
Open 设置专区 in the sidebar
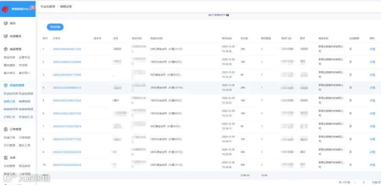pos(25,58)
